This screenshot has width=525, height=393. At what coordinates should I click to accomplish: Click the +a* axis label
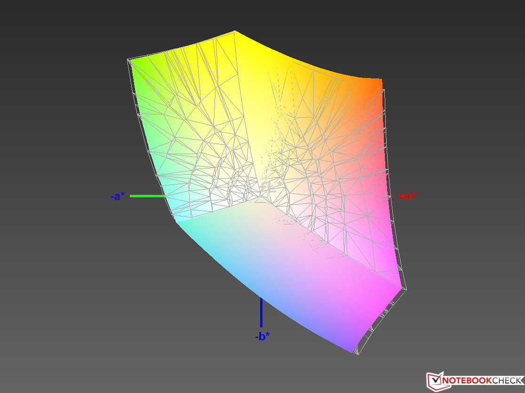pyautogui.click(x=408, y=196)
